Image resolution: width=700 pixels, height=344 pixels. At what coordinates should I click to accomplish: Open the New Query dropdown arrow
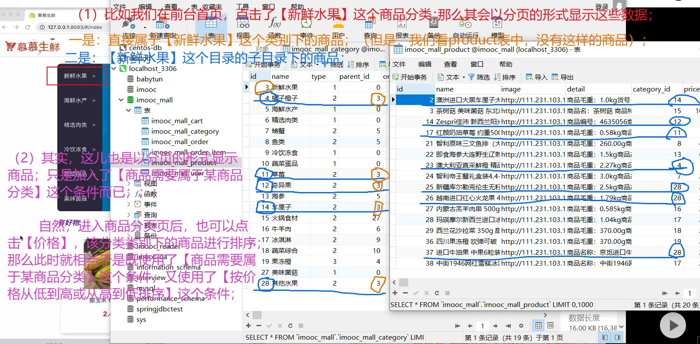145,27
